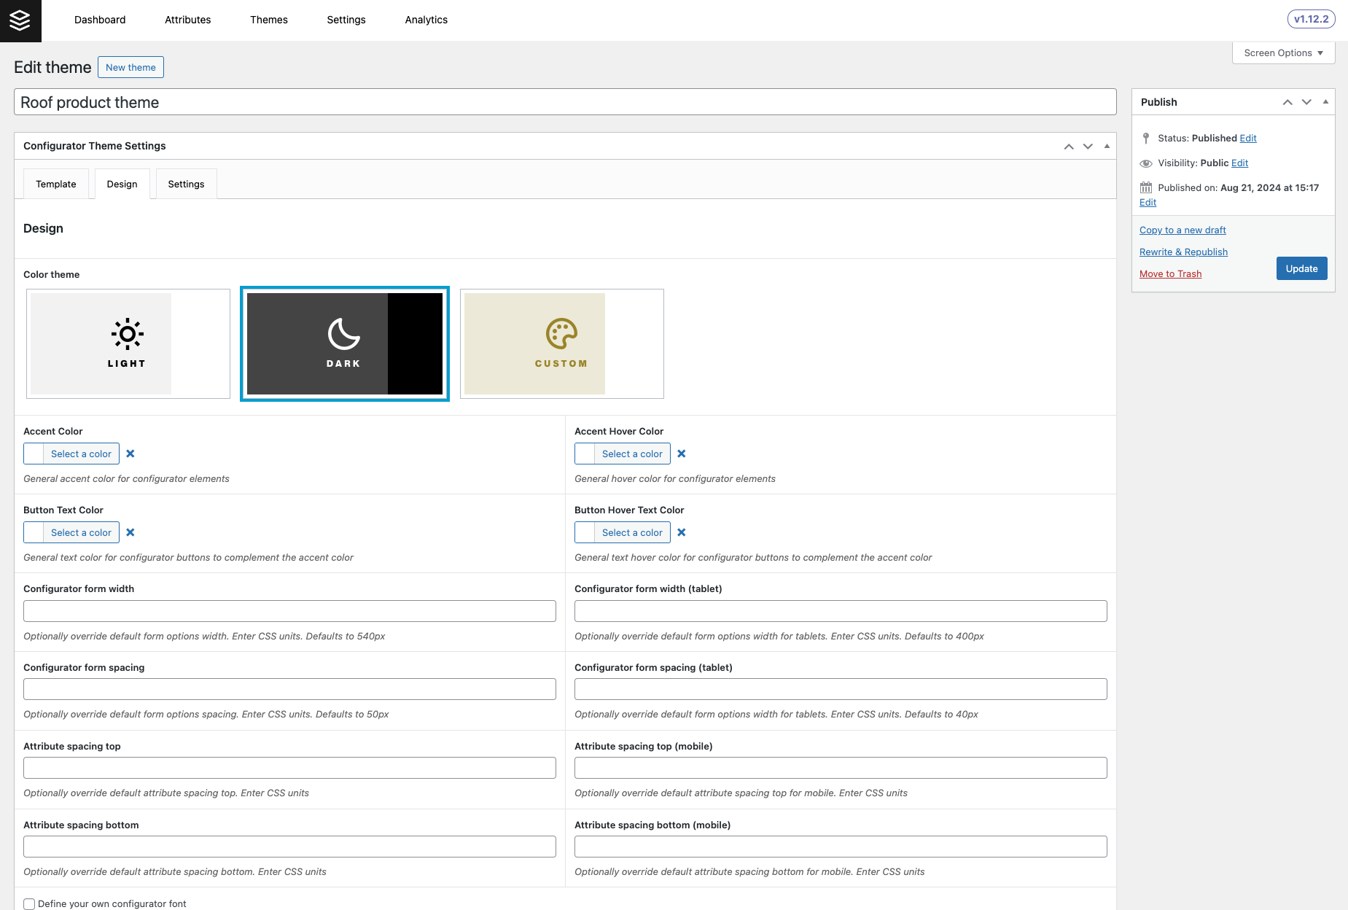Click the palette icon on Custom theme
The image size is (1348, 910).
(561, 334)
